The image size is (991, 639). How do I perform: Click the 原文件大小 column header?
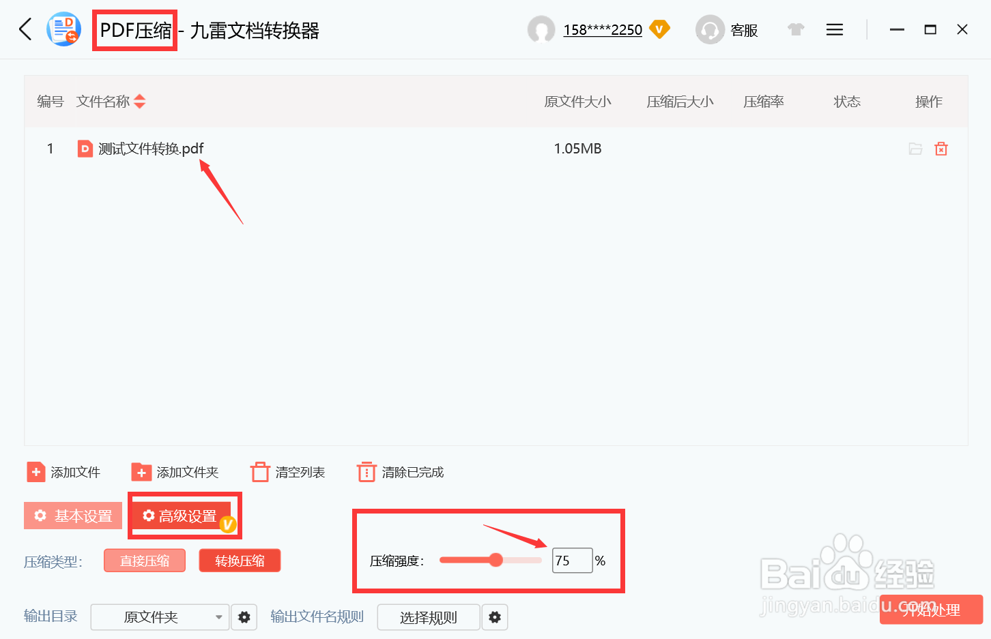[577, 102]
